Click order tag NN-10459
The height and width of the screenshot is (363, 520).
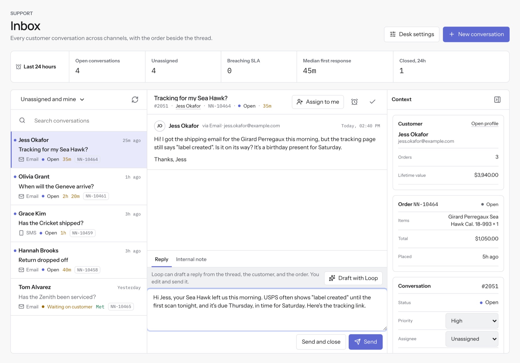coord(83,233)
